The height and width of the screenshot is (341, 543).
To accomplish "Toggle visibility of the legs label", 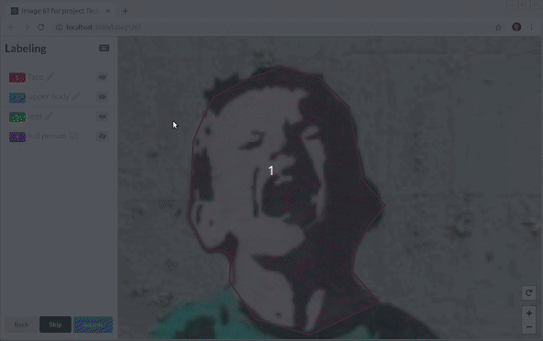I will click(102, 116).
